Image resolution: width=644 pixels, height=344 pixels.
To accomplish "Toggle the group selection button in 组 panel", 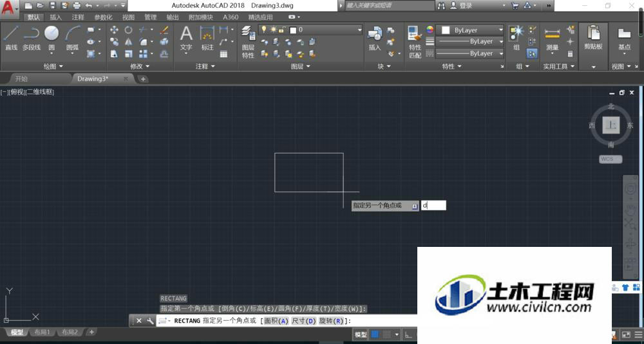I will [x=532, y=53].
